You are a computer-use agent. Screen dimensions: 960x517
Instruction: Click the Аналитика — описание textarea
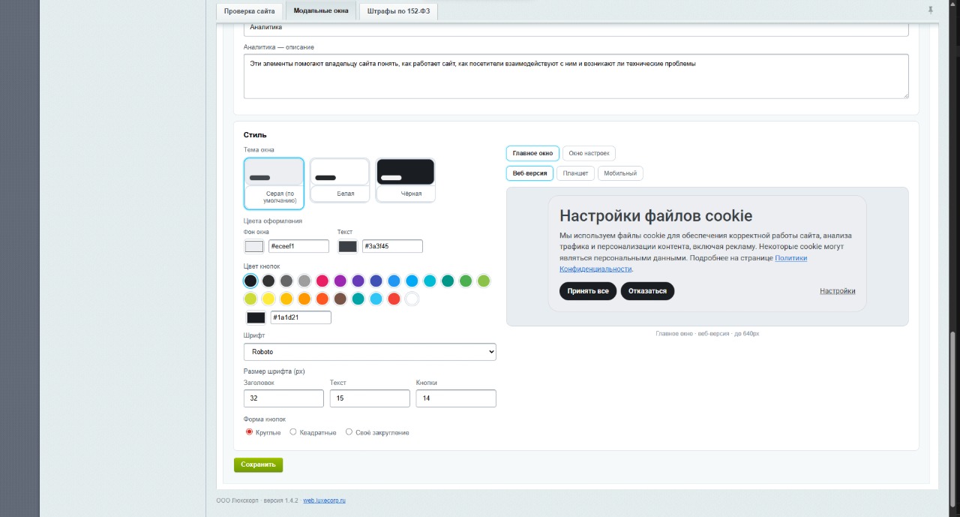click(x=576, y=76)
